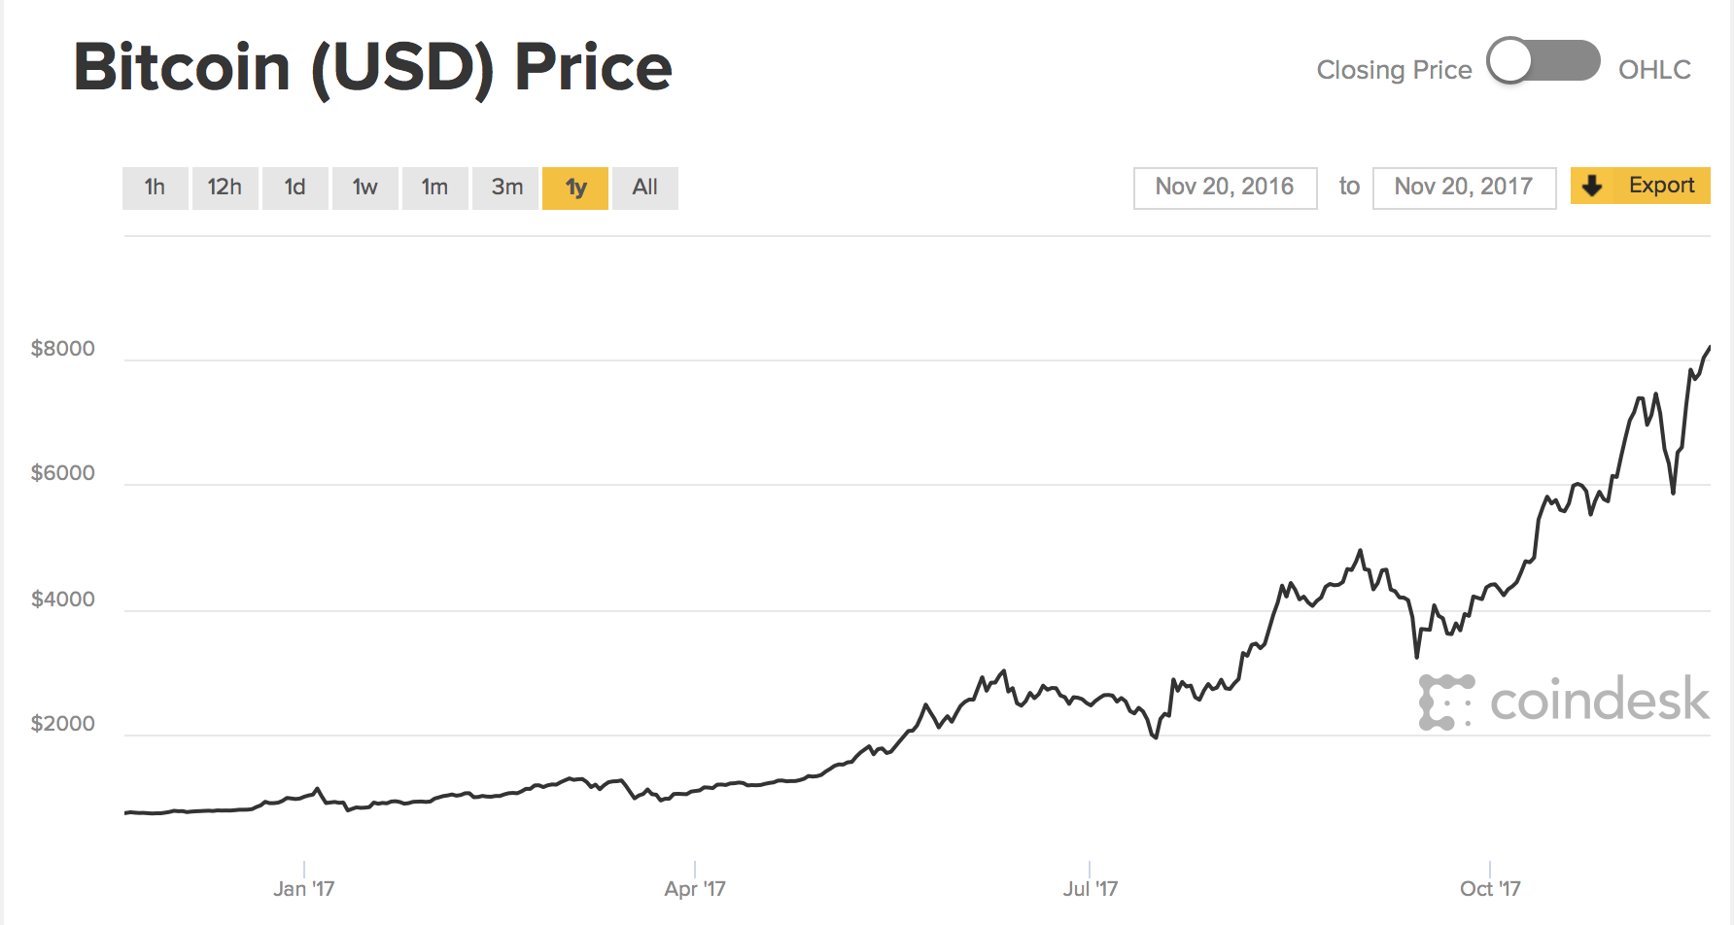
Task: Select the Closing Price label
Action: pos(1394,70)
